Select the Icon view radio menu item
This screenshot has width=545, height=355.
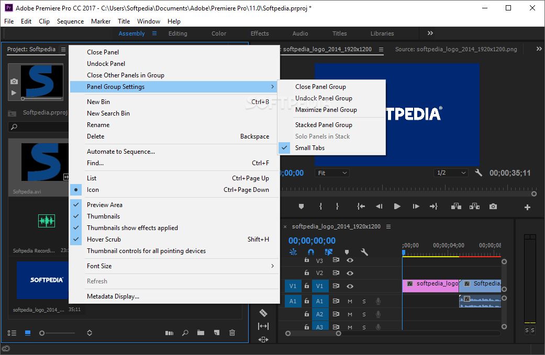pos(175,190)
